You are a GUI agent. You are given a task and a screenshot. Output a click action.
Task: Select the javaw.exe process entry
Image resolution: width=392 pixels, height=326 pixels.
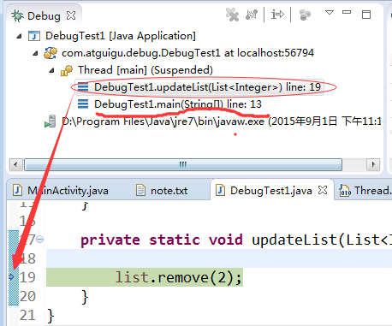point(212,122)
